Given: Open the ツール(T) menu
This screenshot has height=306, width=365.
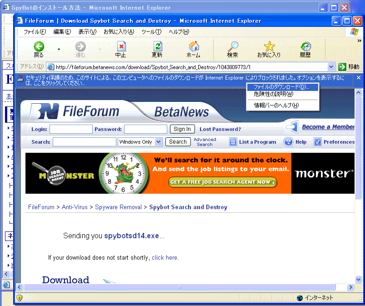Looking at the screenshot, I should click(x=151, y=32).
